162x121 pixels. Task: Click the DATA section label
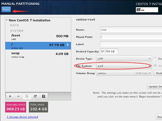tap(14, 25)
